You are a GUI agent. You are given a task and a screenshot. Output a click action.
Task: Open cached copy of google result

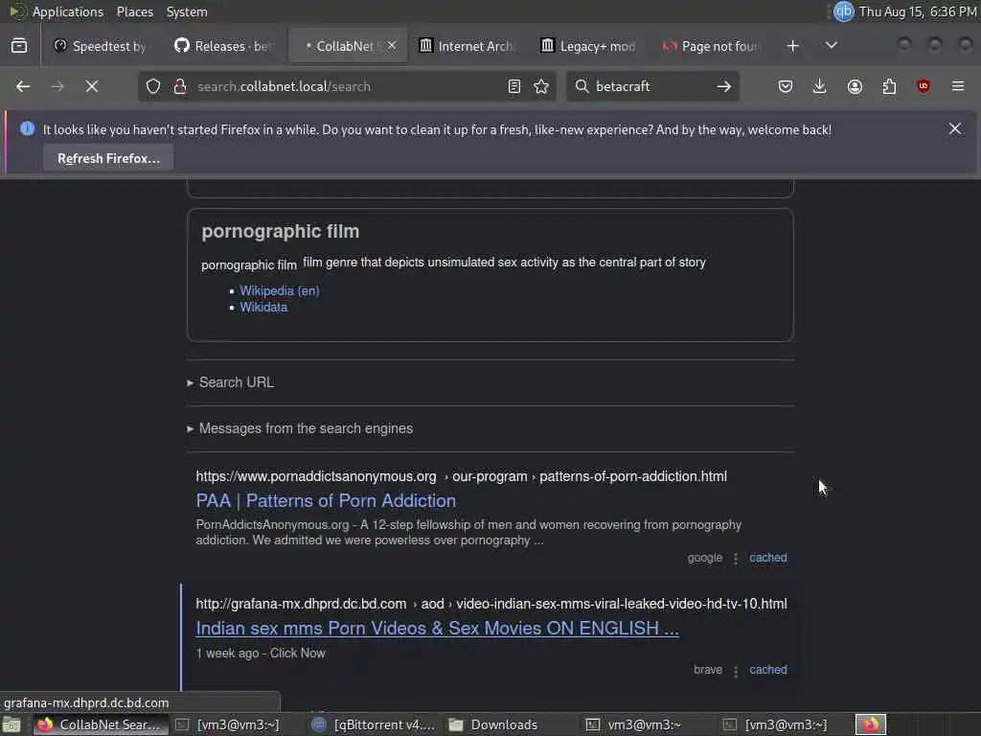pos(767,558)
